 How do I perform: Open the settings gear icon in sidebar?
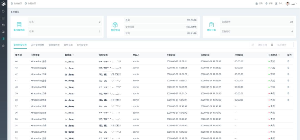pos(3,46)
